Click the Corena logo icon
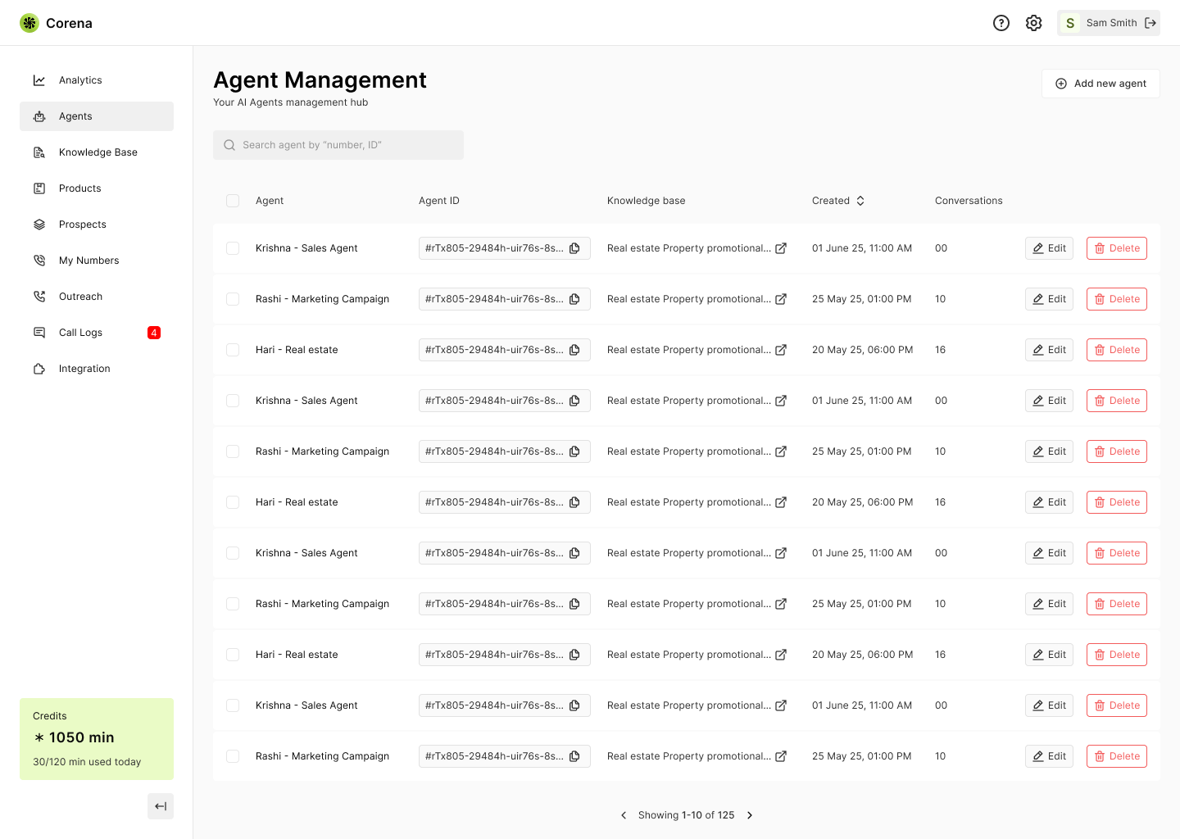 (29, 23)
